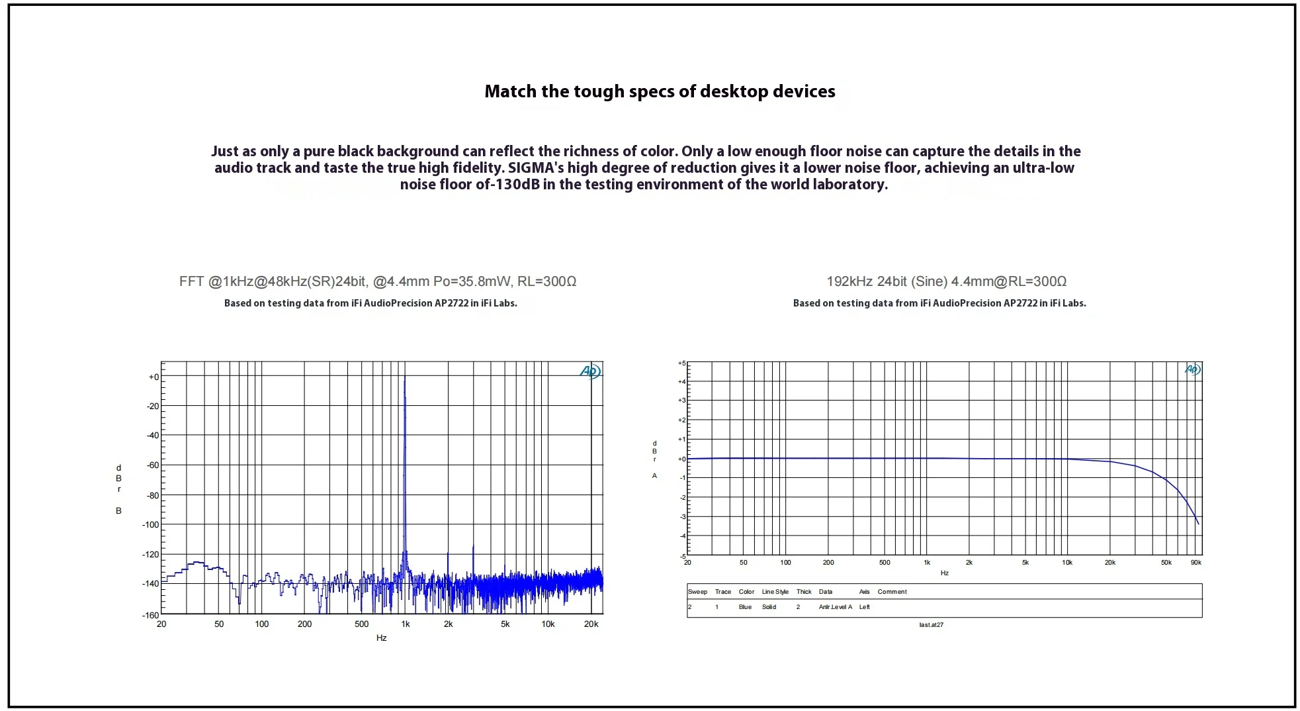Click the "Hz" axis label below the response chart
1300x711 pixels.
coord(945,573)
